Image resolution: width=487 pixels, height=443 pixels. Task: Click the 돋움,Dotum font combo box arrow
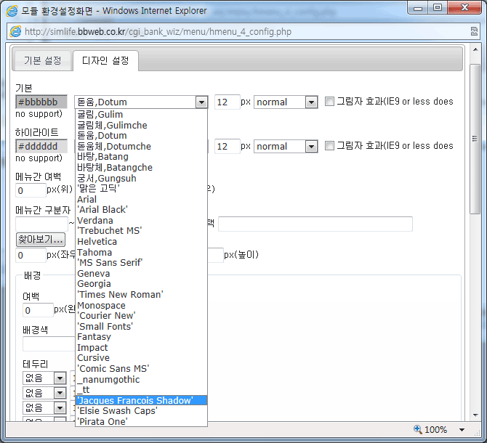click(201, 102)
